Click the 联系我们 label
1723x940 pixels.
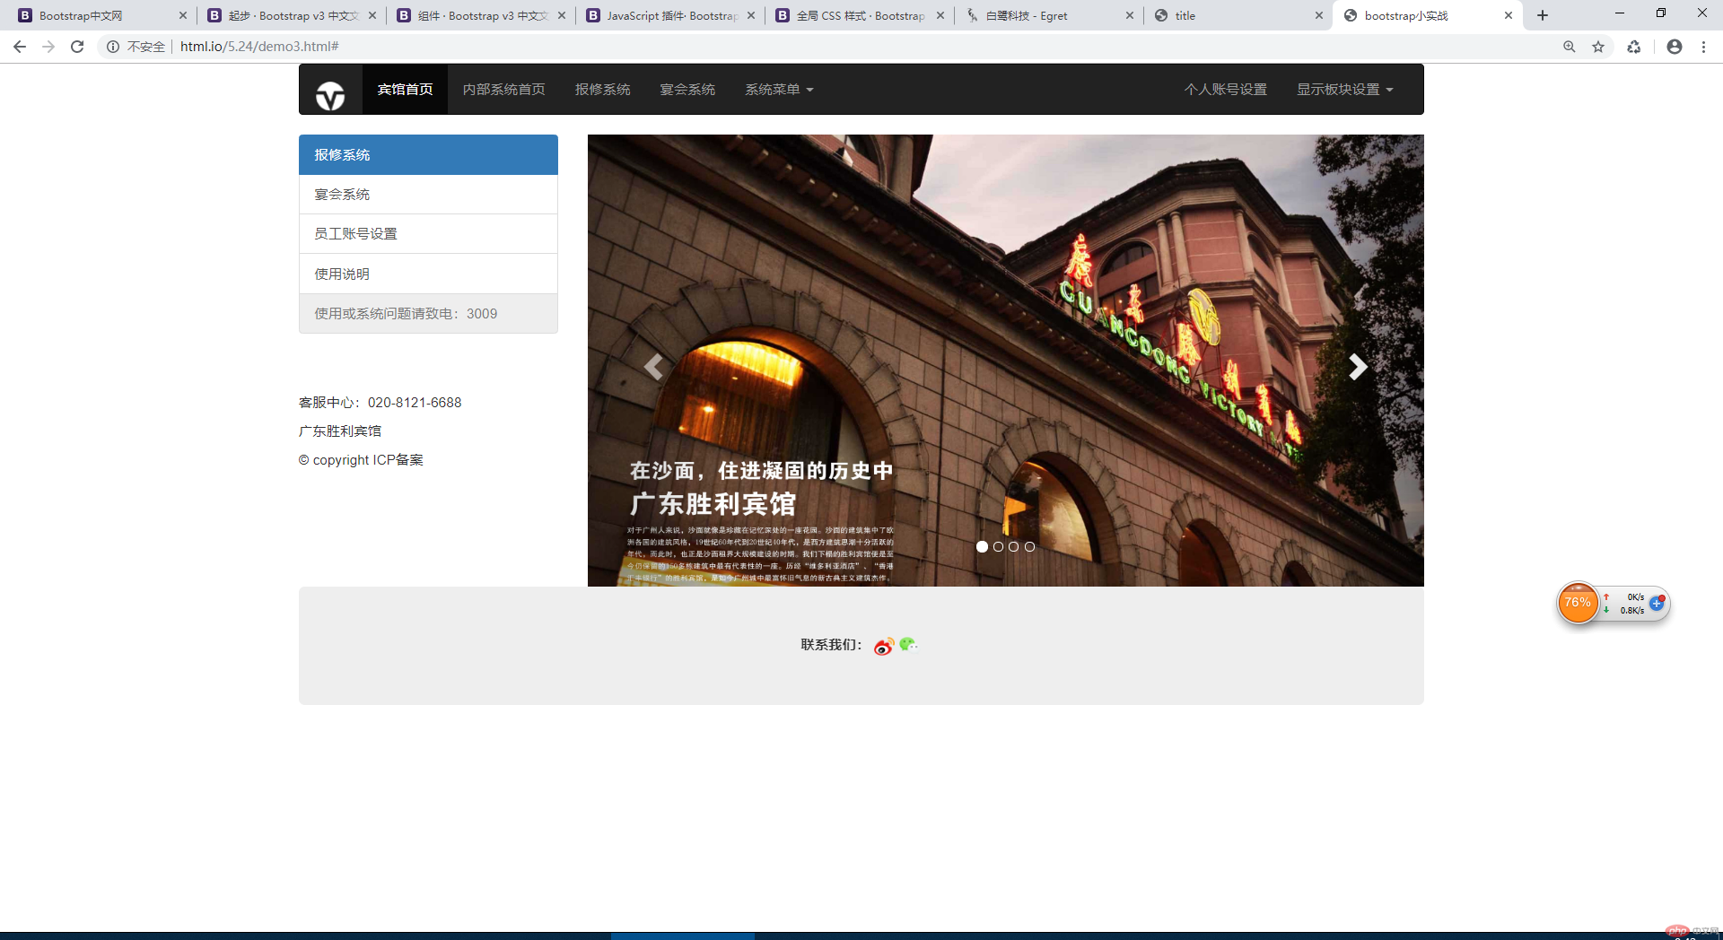tap(831, 645)
